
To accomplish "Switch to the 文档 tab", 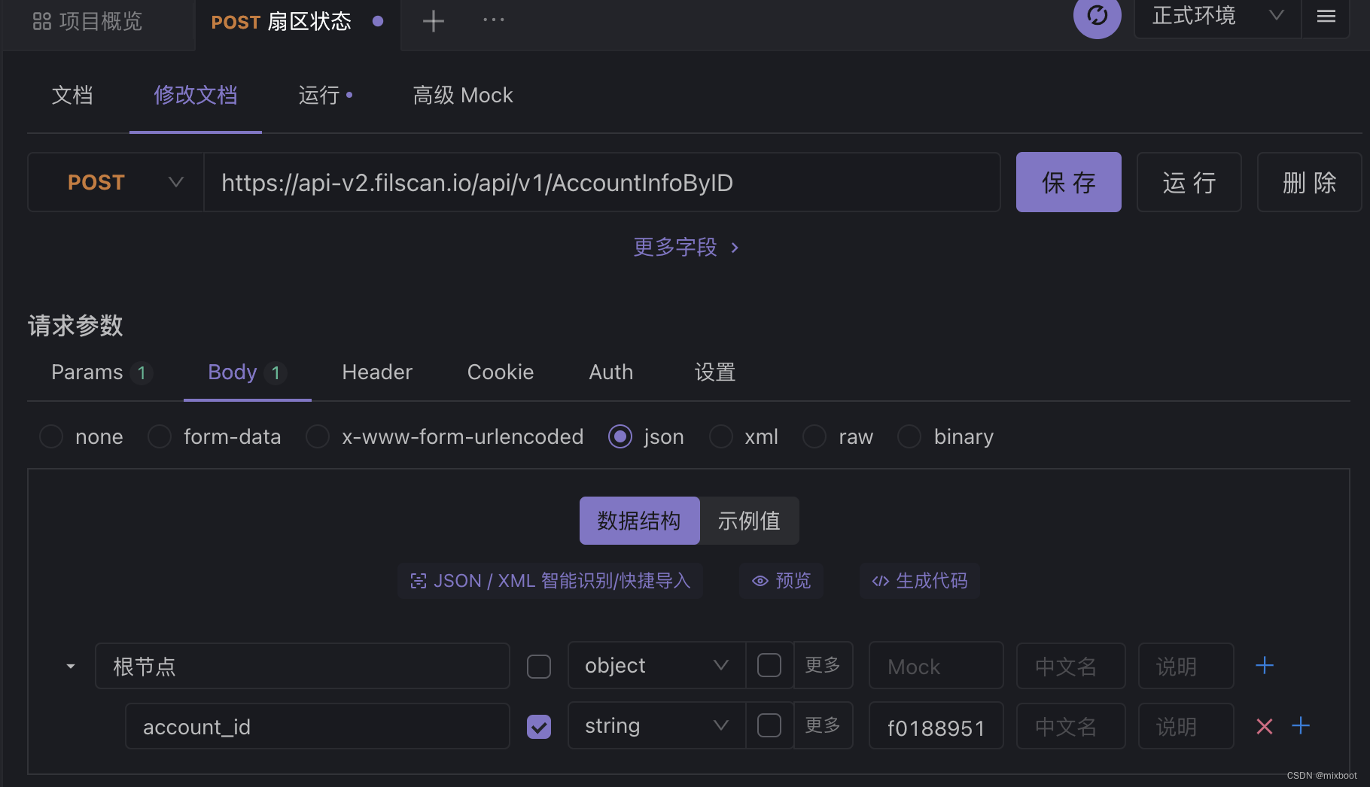I will pyautogui.click(x=72, y=96).
